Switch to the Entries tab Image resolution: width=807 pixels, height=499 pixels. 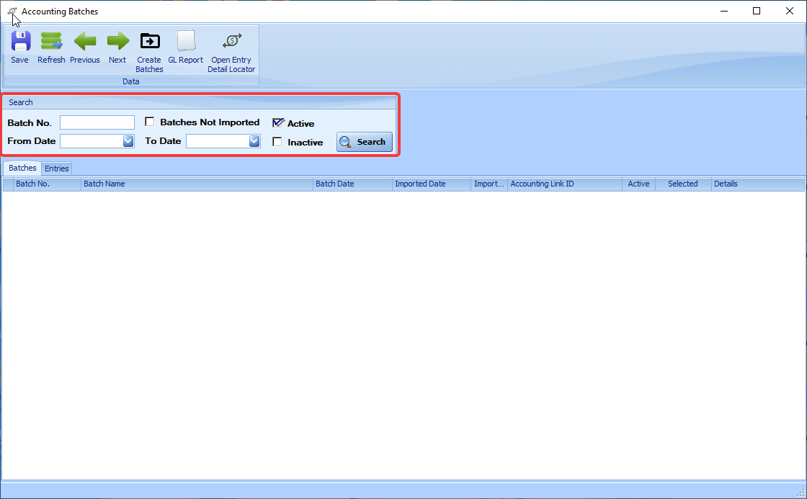57,168
